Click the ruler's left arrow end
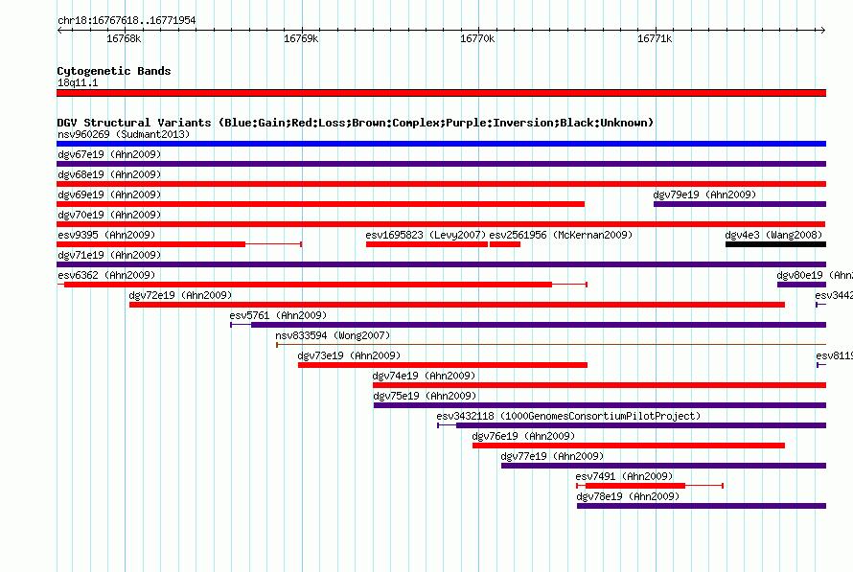Viewport: 853px width, 572px height. (x=59, y=30)
